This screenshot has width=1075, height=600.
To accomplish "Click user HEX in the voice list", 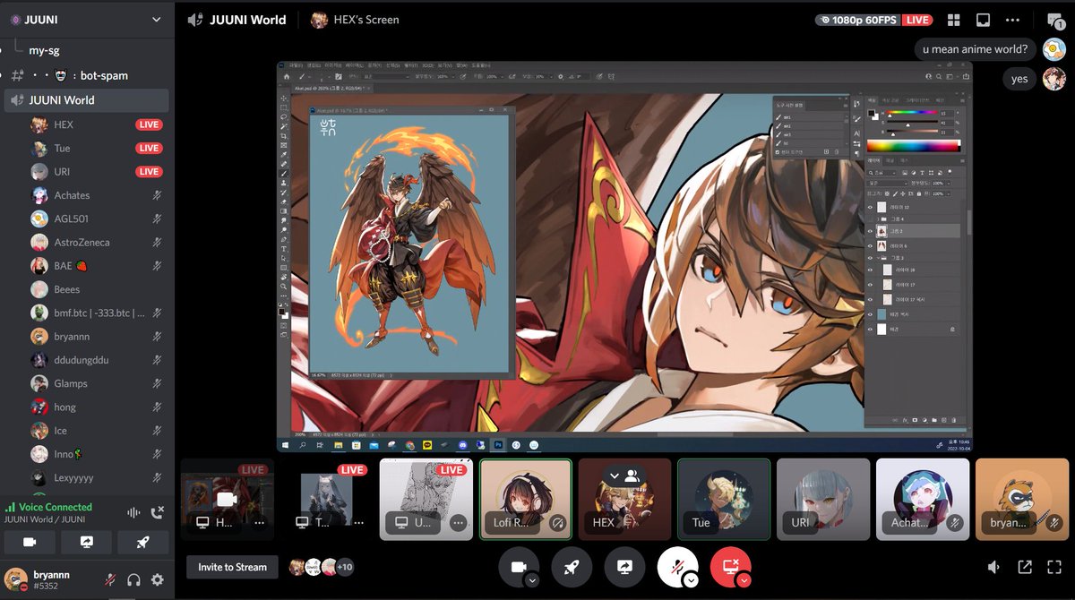I will 63,125.
